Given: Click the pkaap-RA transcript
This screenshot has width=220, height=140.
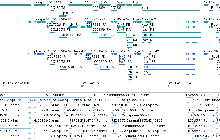Looking at the screenshot, I should point(40,22).
